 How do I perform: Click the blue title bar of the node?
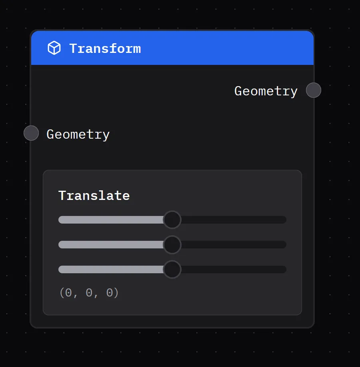[200, 48]
